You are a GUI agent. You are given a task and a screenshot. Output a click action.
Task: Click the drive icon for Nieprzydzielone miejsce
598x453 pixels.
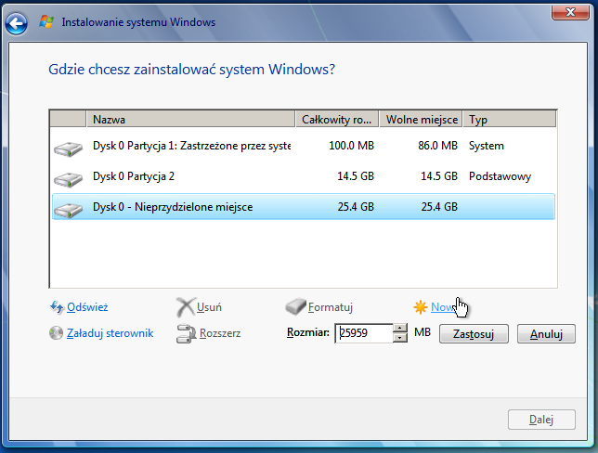(68, 210)
